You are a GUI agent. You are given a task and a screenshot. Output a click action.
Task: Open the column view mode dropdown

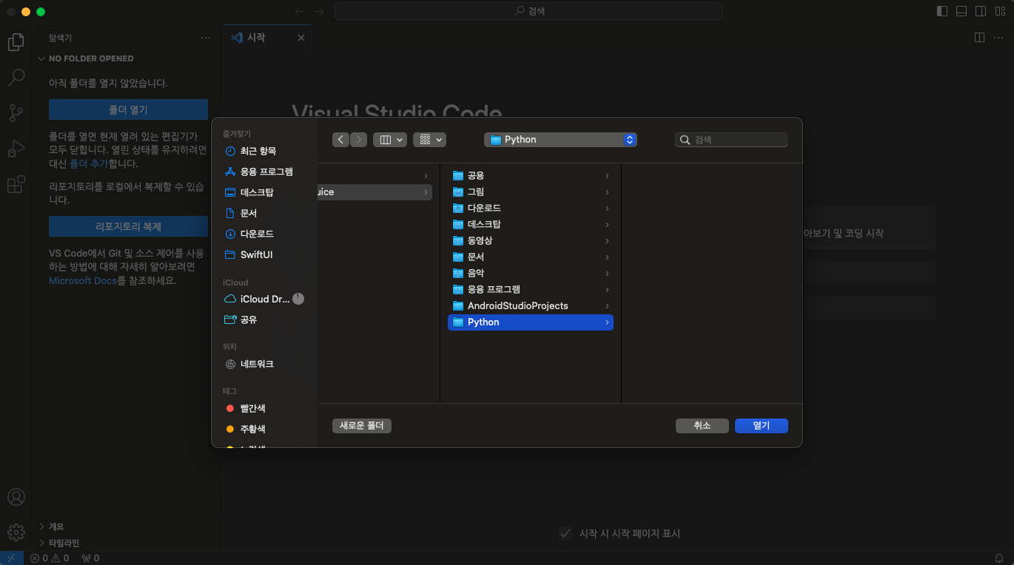coord(390,140)
